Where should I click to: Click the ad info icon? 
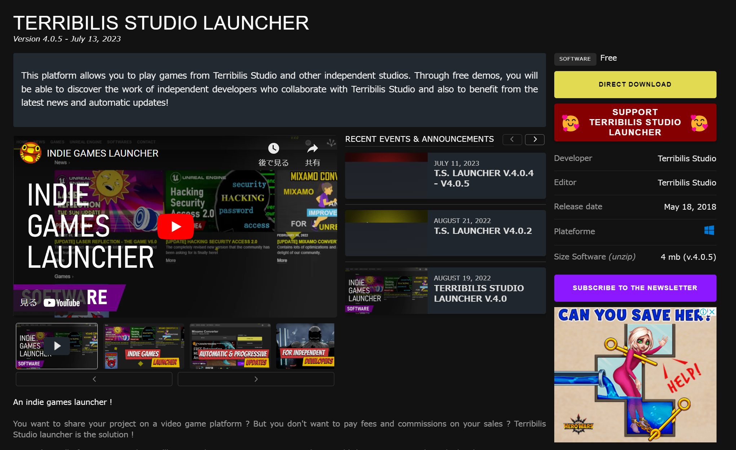click(x=703, y=312)
